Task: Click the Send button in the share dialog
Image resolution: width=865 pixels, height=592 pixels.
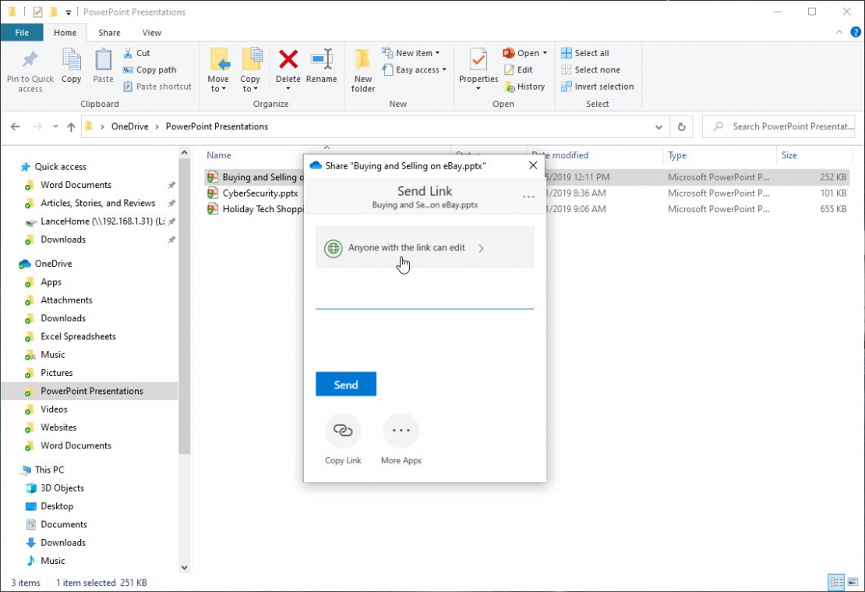Action: pos(345,384)
